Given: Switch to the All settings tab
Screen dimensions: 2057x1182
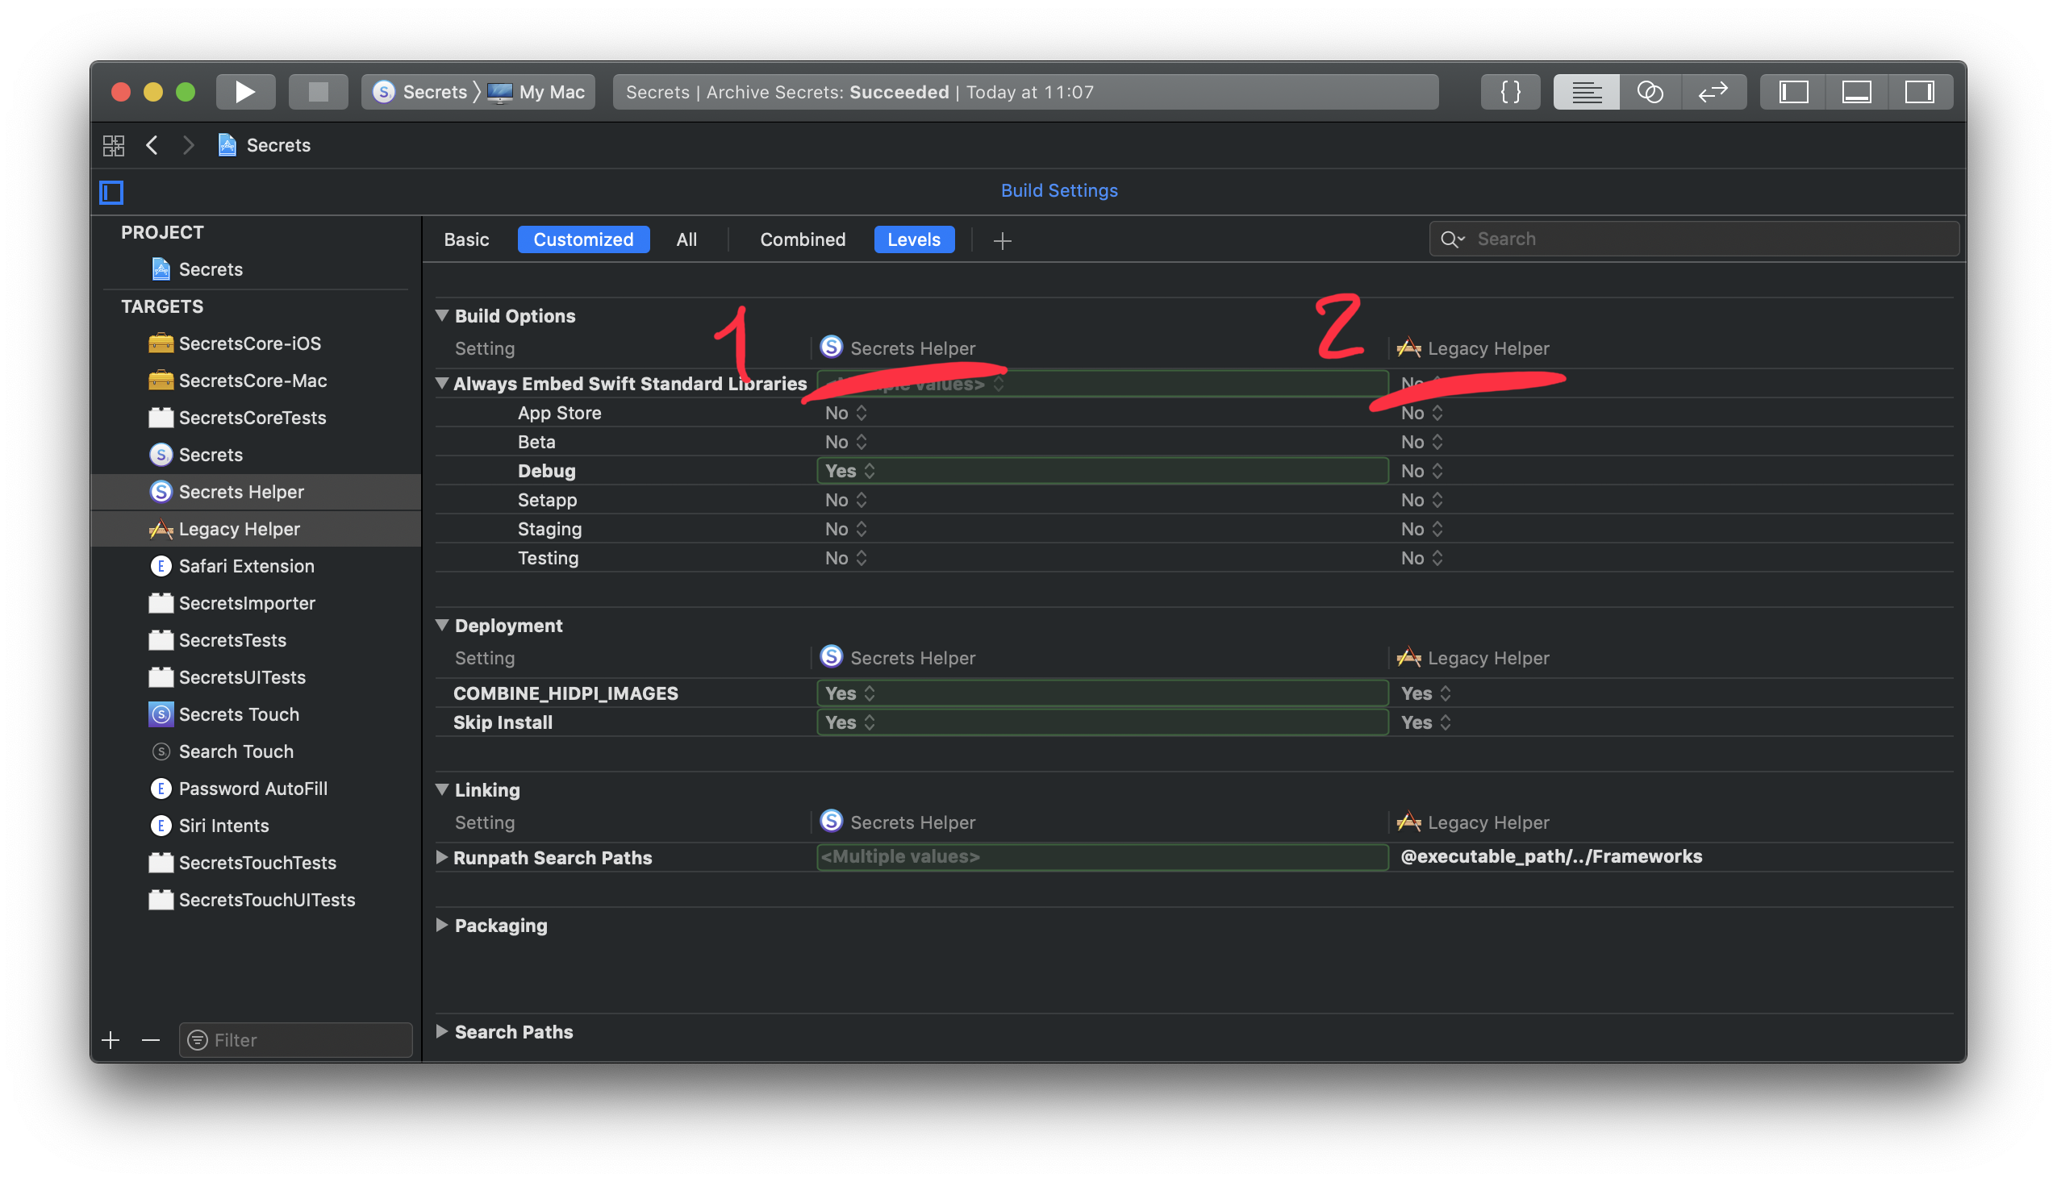Looking at the screenshot, I should tap(686, 239).
